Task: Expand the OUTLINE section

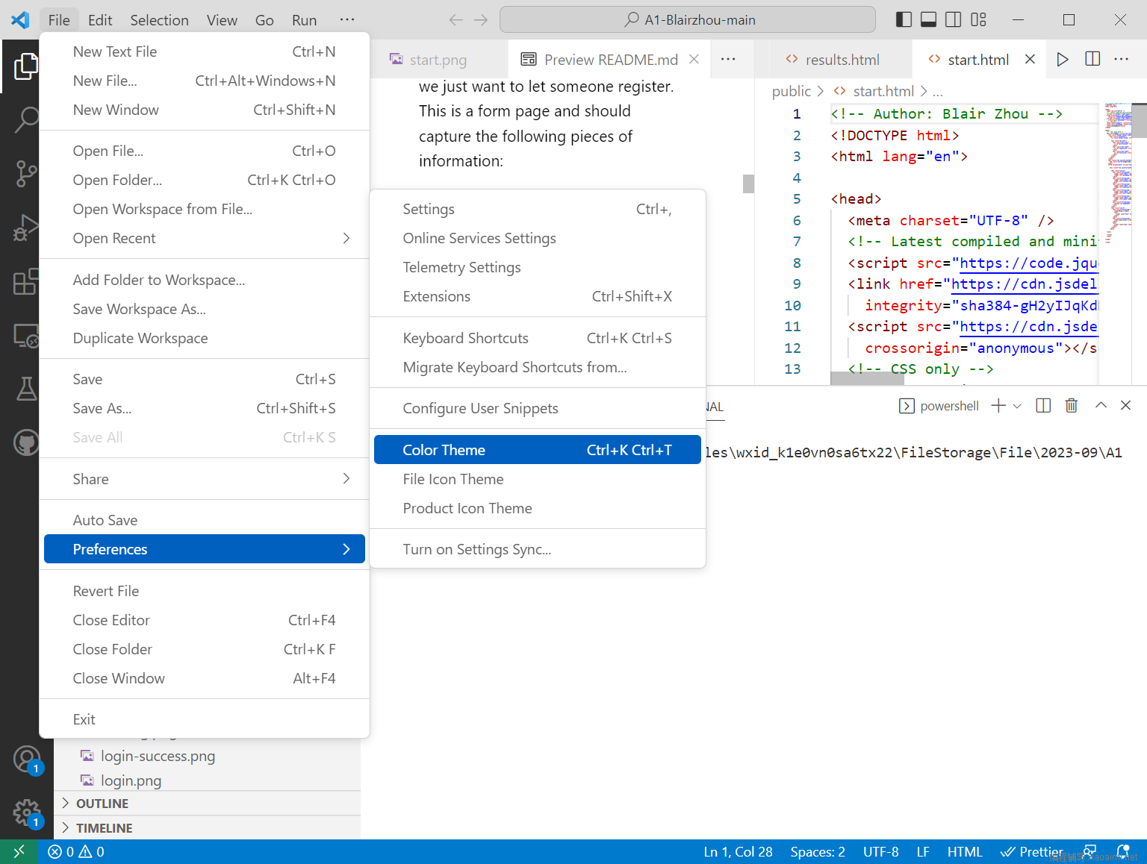Action: tap(207, 804)
